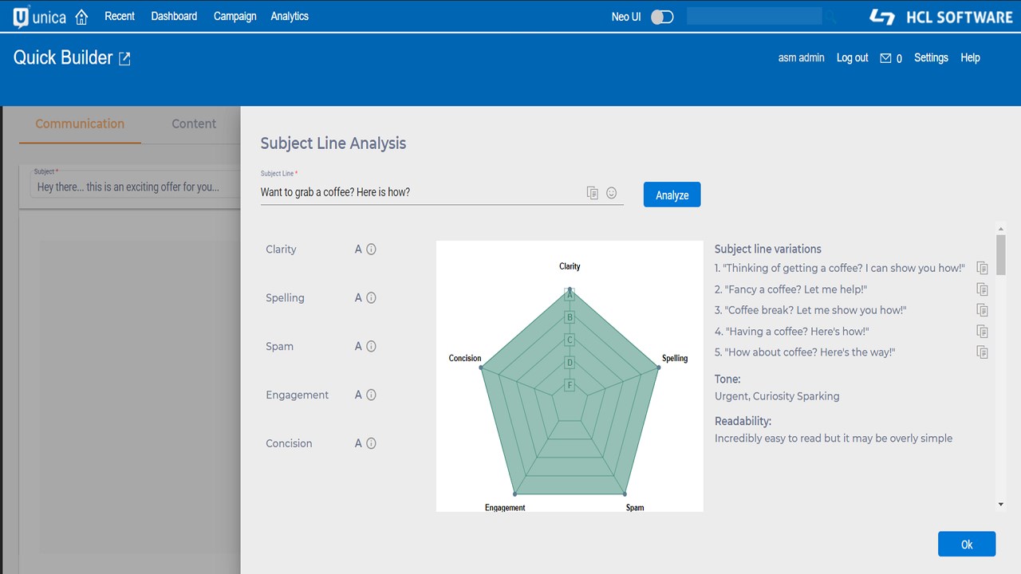Screen dimensions: 1021x574
Task: Open Quick Builder in new window icon
Action: pyautogui.click(x=124, y=58)
